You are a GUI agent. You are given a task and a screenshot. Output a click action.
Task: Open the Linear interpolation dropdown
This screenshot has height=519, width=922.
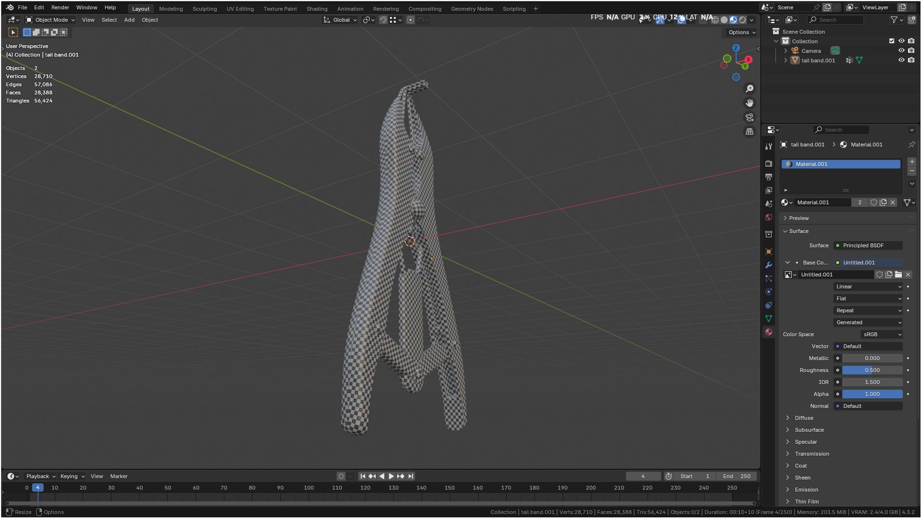868,287
